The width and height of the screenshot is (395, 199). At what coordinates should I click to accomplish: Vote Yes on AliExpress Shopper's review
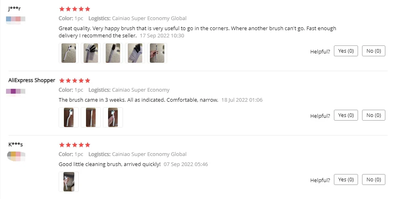(x=346, y=115)
